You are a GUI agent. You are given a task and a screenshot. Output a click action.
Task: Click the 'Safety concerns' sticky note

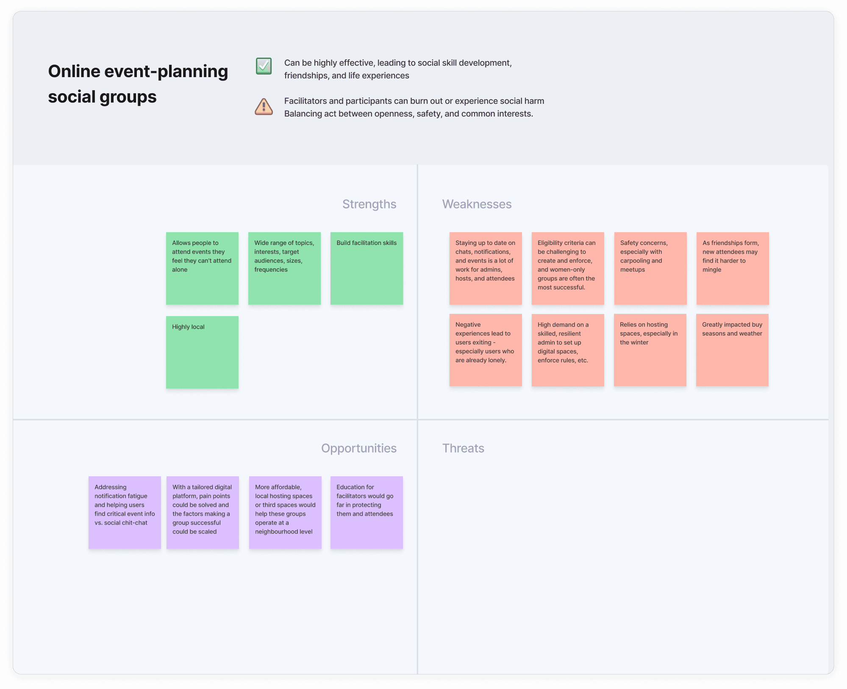[x=650, y=268]
